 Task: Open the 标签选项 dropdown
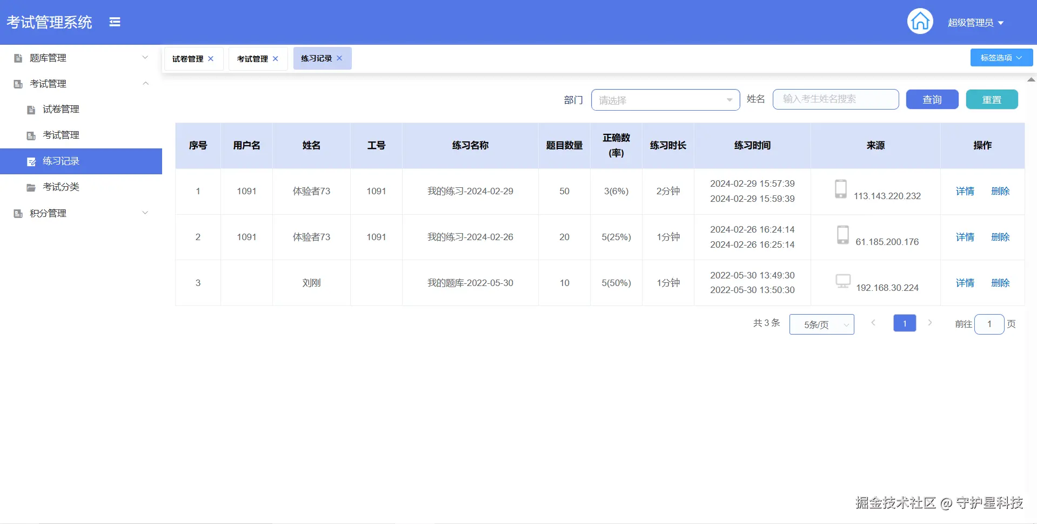point(1001,57)
